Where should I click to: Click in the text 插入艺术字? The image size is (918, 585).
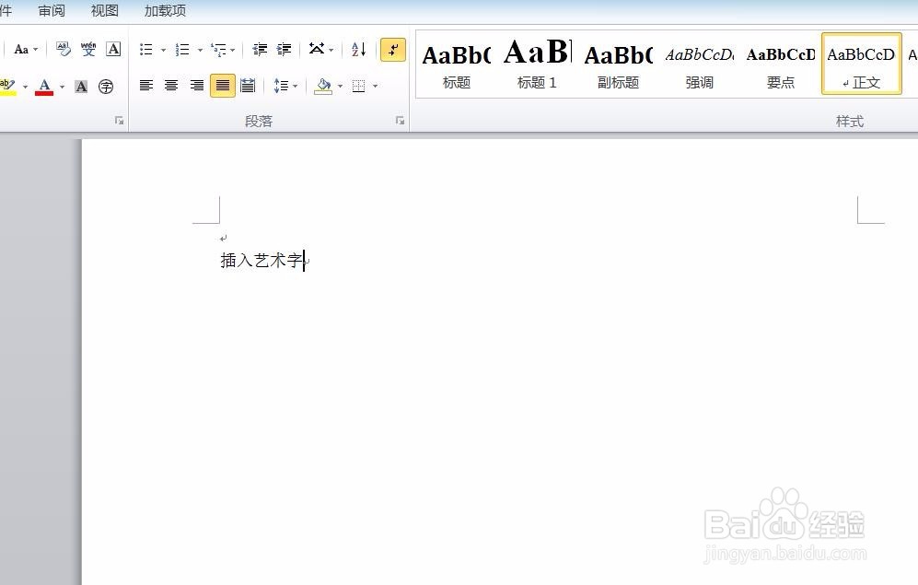[261, 260]
